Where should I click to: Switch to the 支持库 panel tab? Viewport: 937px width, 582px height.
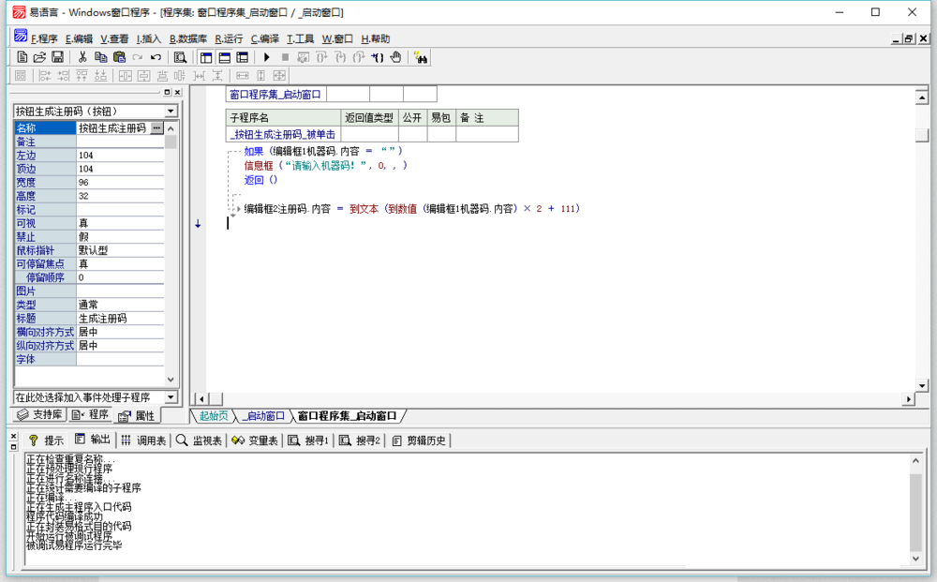click(39, 415)
